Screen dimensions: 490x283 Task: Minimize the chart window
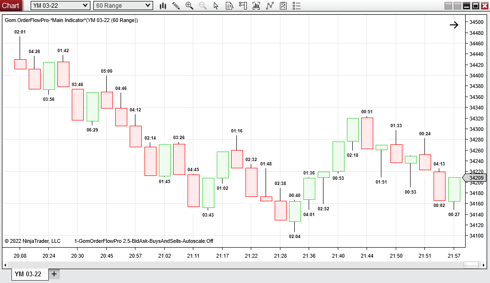(x=466, y=6)
